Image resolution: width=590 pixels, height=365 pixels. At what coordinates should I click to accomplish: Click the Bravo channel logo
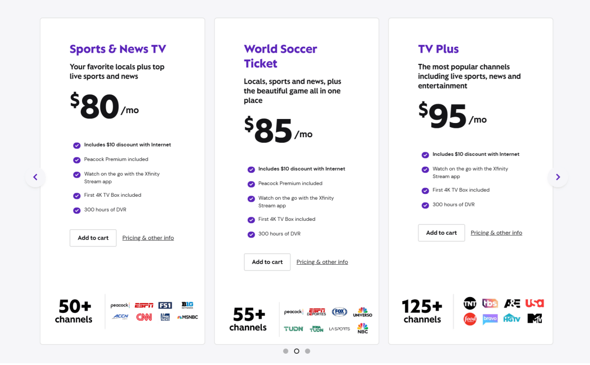tap(490, 319)
